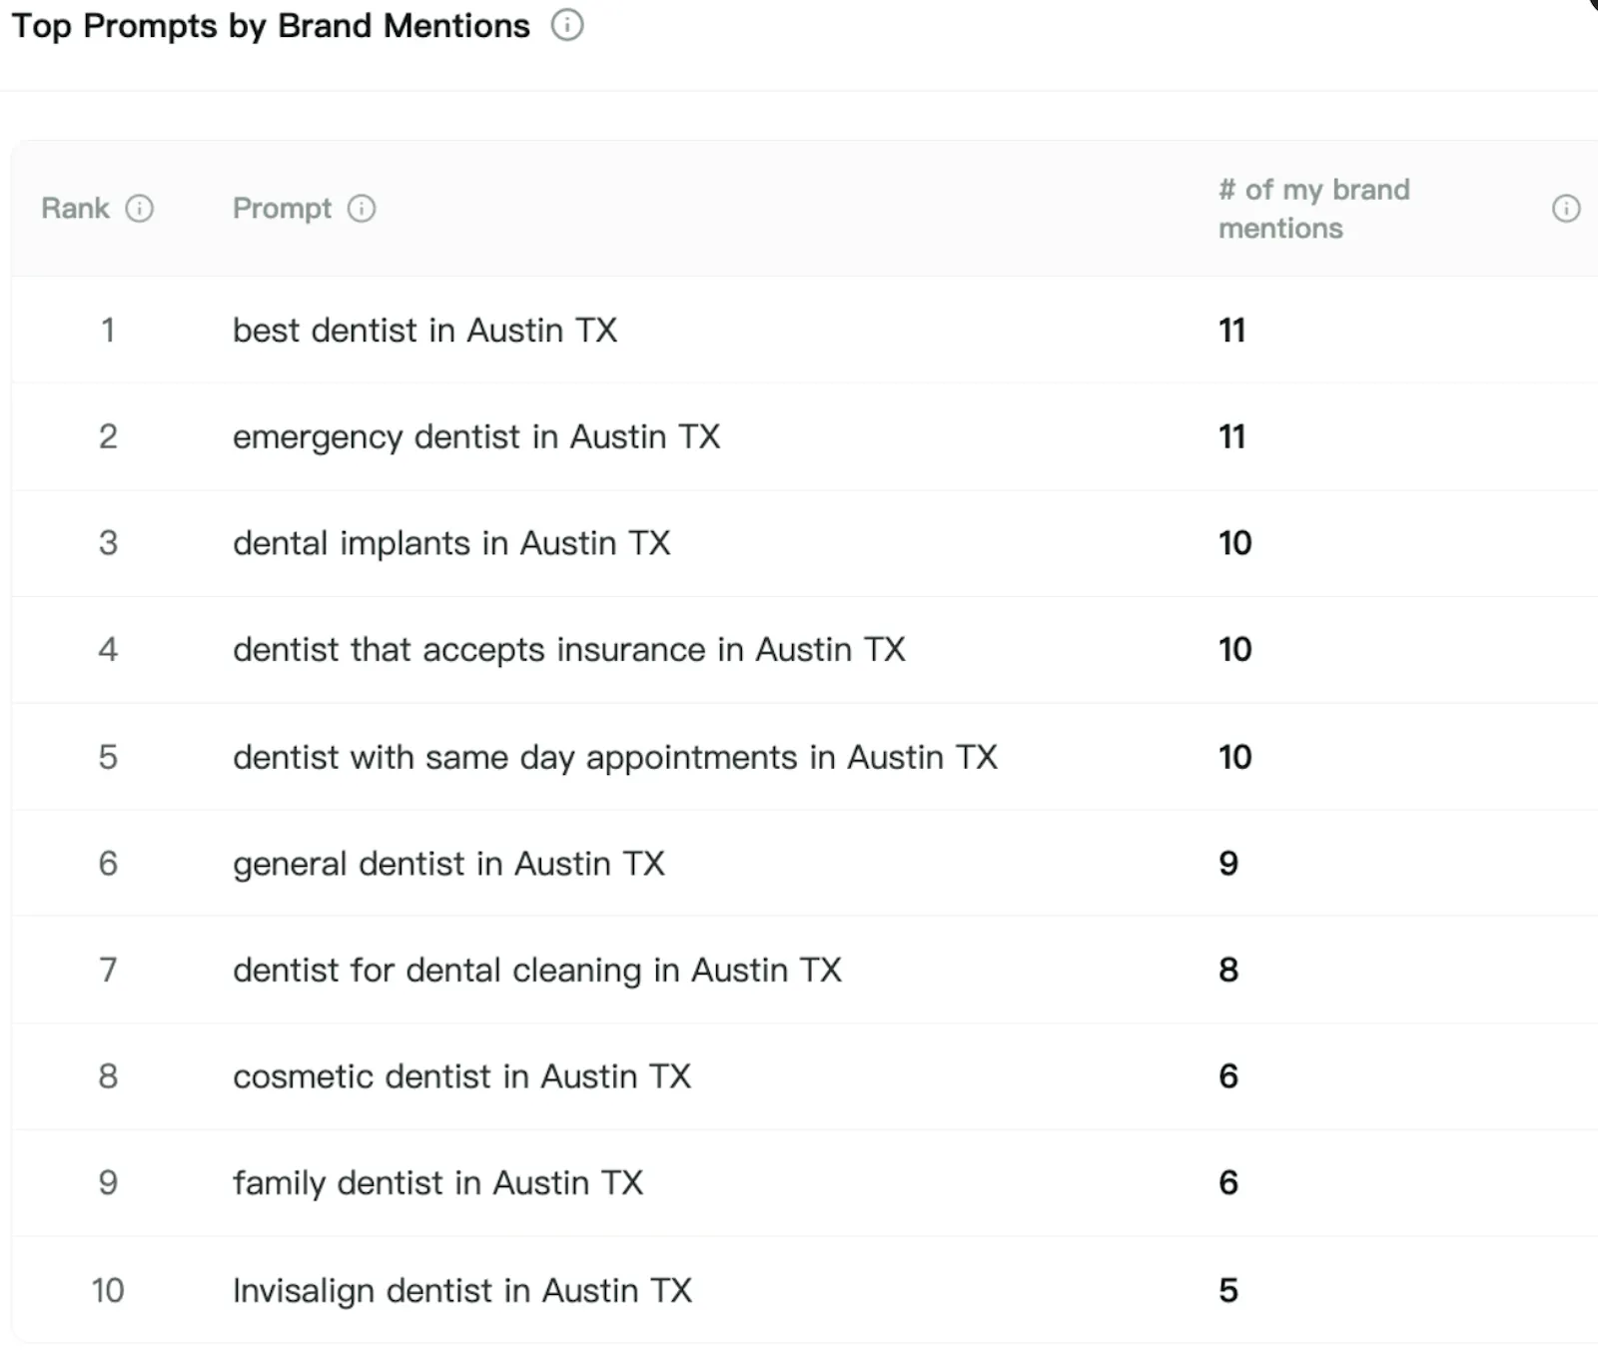
Task: Click rank number 5 in the table
Action: pyautogui.click(x=108, y=757)
